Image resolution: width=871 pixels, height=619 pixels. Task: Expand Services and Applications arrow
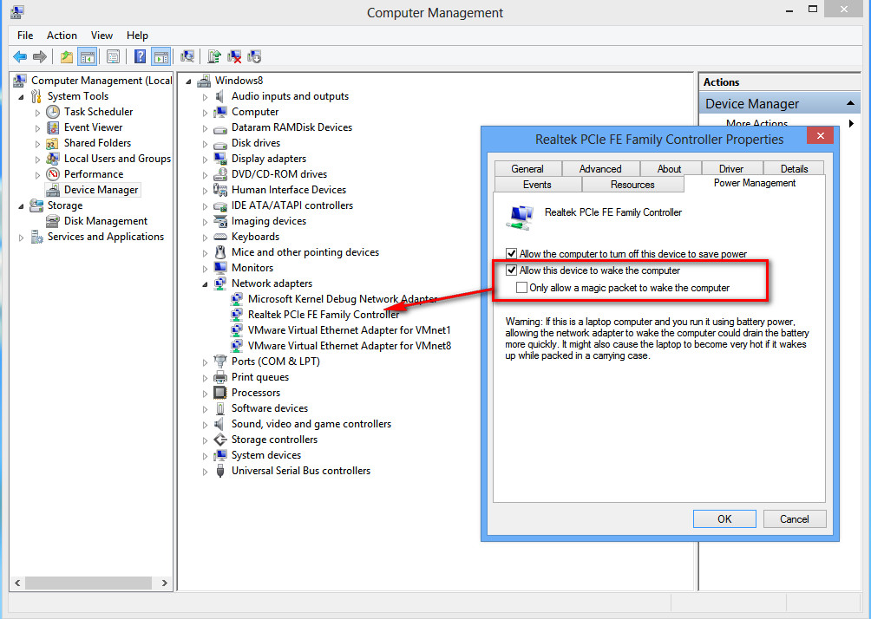click(21, 237)
